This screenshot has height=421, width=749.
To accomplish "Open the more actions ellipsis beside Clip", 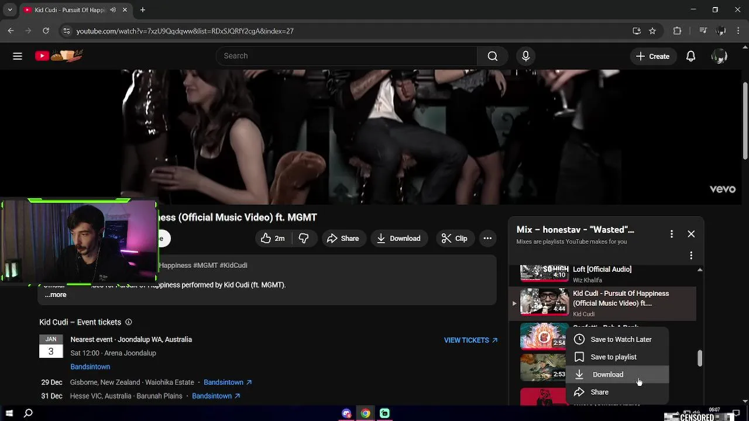I will pos(487,238).
